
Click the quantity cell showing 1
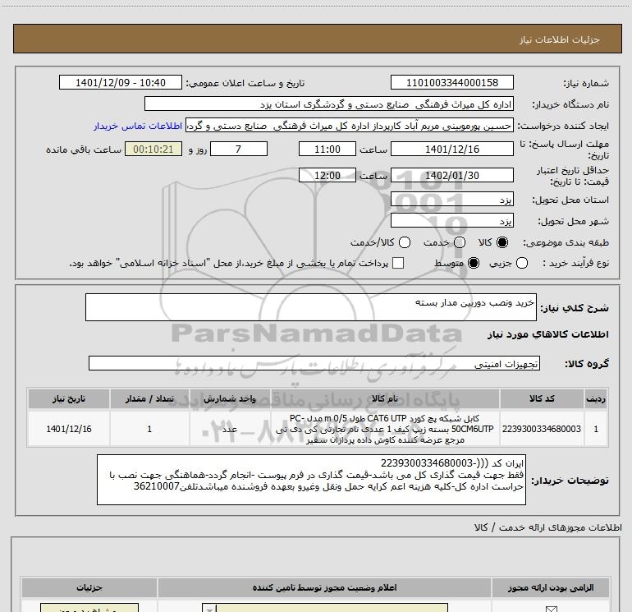[x=149, y=429]
